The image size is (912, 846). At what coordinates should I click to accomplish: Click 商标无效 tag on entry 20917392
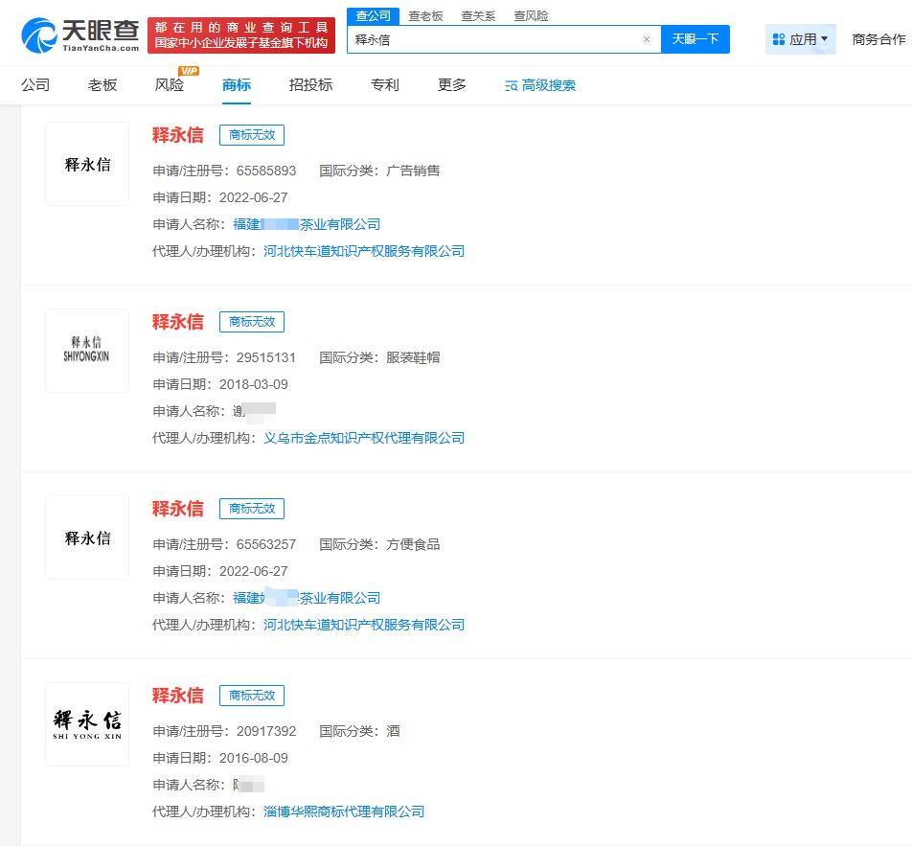point(252,696)
